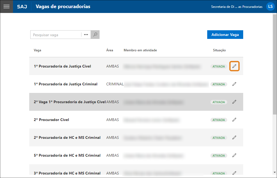
Task: Open the LS user profile avatar
Action: (270, 6)
